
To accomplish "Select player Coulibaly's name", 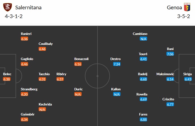I will (x=46, y=44).
